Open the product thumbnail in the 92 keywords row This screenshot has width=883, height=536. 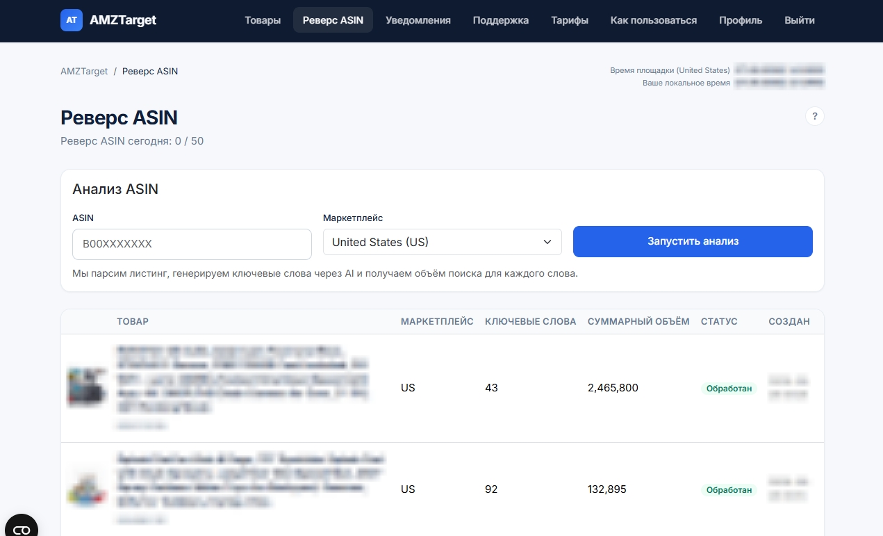[x=87, y=489]
